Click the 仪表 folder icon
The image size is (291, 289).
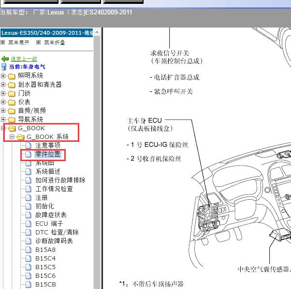(12, 102)
